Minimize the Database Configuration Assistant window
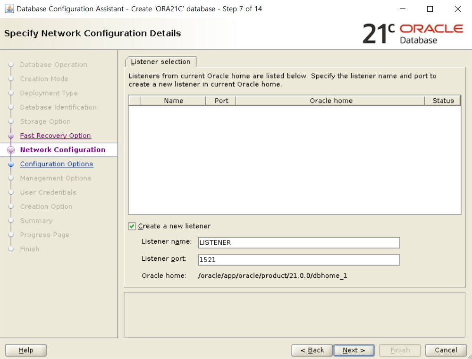472x359 pixels. (x=403, y=9)
